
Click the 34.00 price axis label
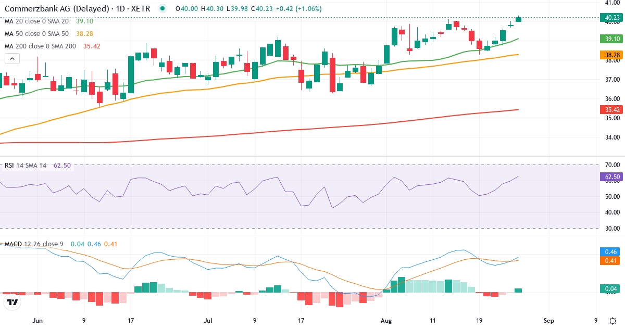(x=612, y=137)
